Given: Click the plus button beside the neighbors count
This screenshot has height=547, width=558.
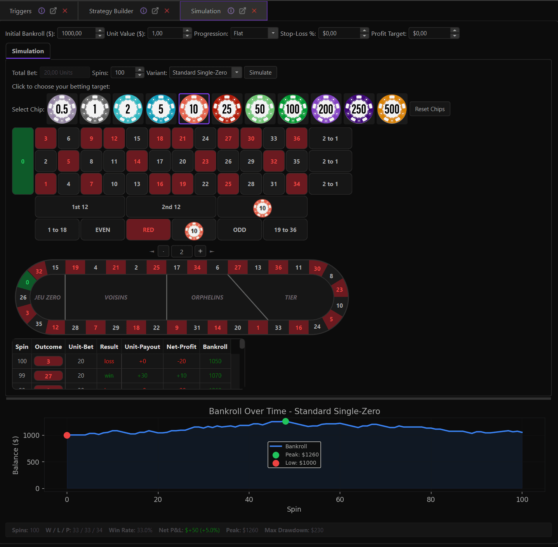Looking at the screenshot, I should coord(200,251).
